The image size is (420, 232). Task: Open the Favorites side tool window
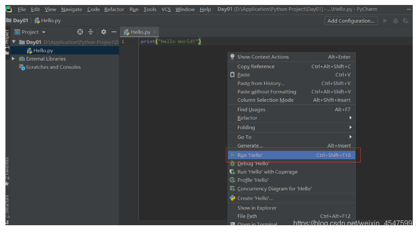(x=7, y=171)
